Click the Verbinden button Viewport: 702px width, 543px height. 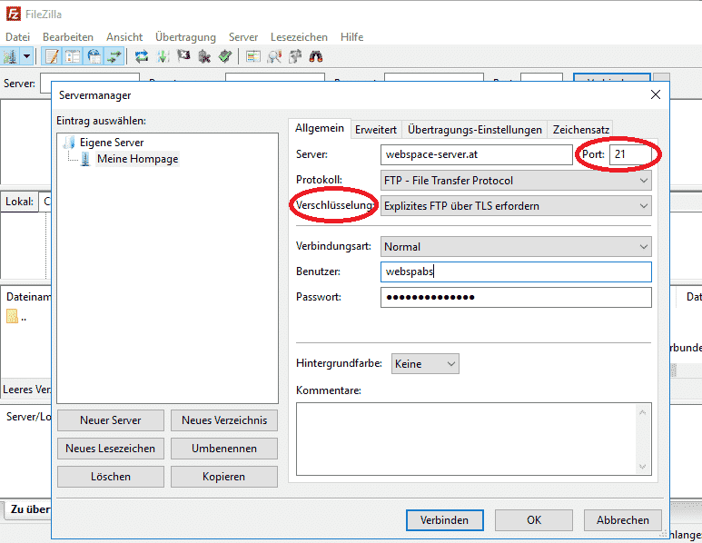click(x=444, y=520)
